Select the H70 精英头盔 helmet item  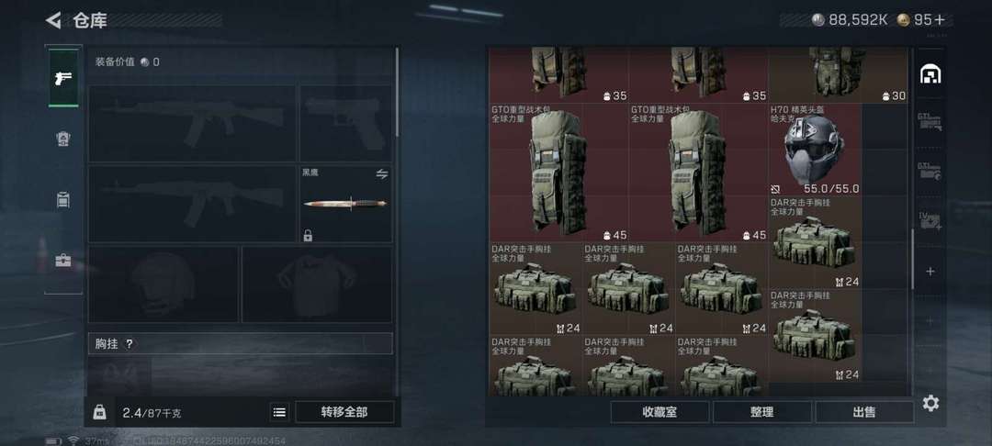pyautogui.click(x=815, y=150)
